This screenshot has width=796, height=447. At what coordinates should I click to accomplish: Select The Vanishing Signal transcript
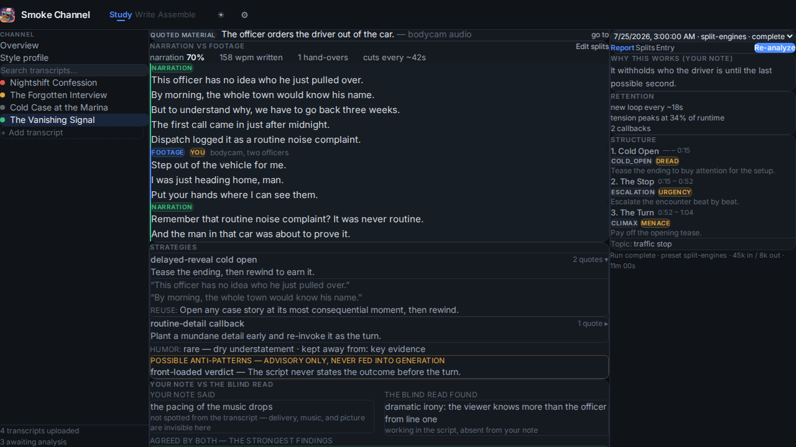[x=75, y=120]
